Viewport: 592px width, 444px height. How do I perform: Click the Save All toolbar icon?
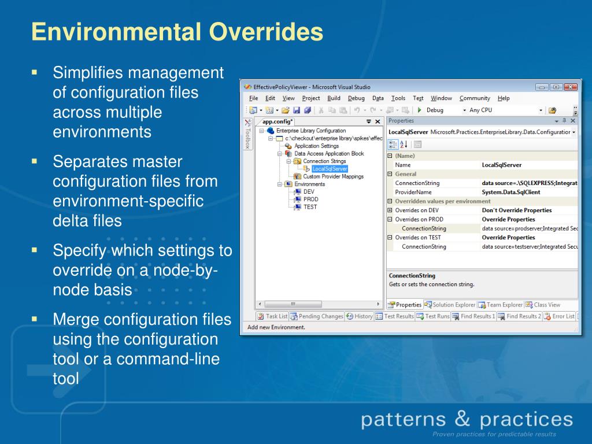tap(308, 110)
